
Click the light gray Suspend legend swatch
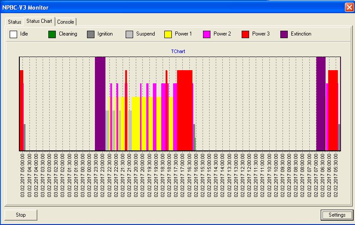pos(129,34)
